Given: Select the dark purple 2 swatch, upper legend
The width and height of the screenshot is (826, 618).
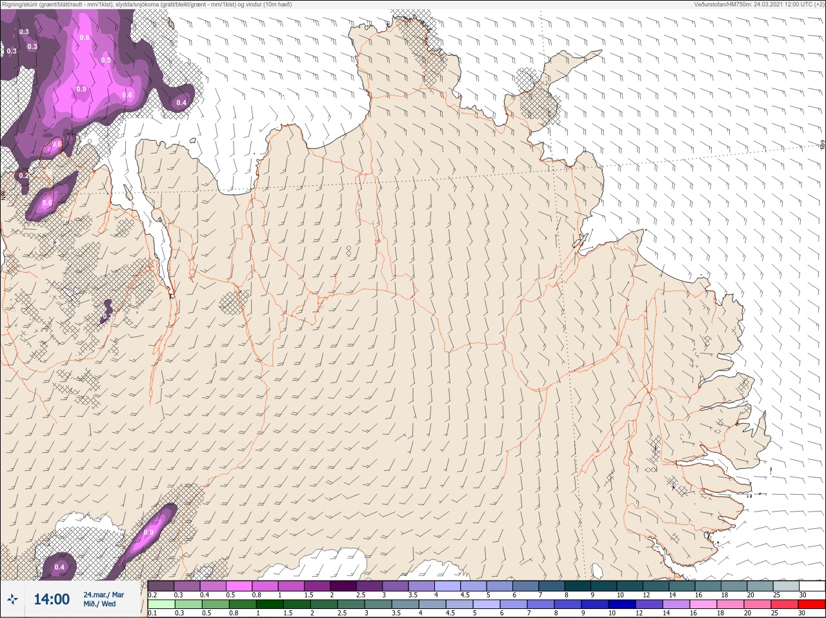Looking at the screenshot, I should (x=343, y=586).
